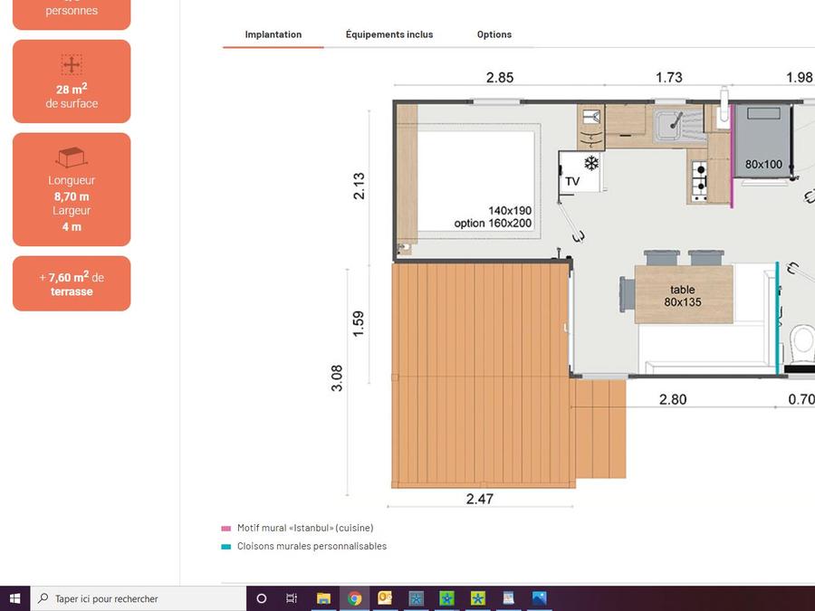Click the surface area arrows icon
The width and height of the screenshot is (815, 611).
(72, 65)
